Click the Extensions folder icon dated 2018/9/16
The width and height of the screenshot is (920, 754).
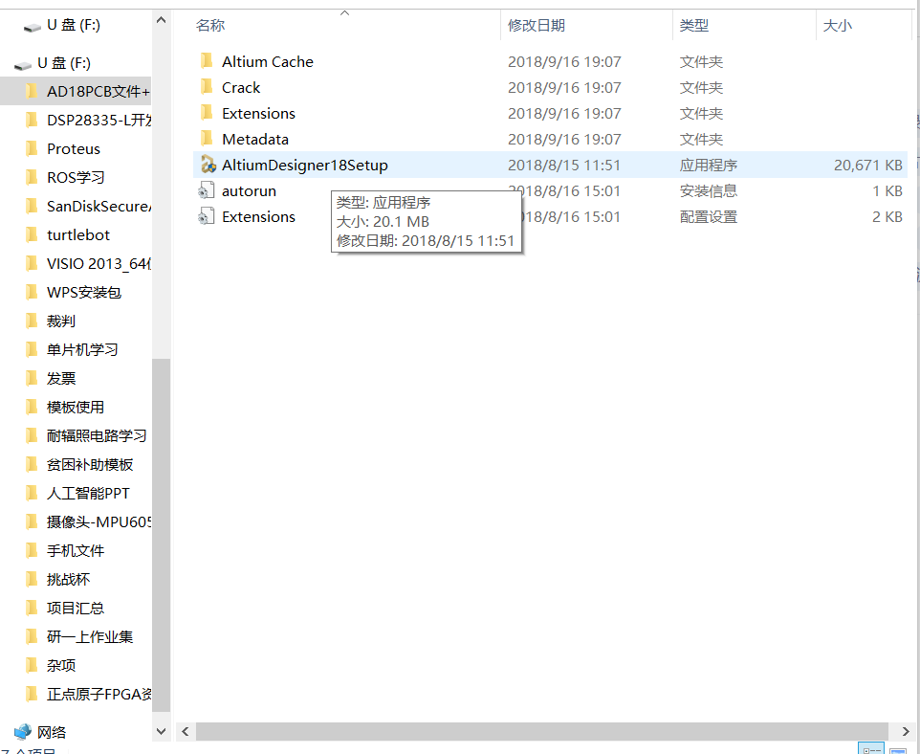coord(207,112)
